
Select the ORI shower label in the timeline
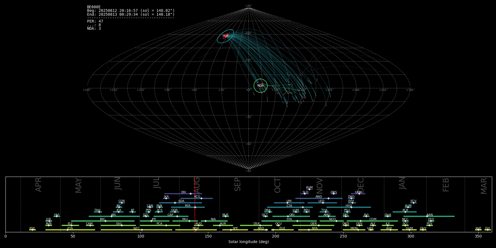point(292,215)
